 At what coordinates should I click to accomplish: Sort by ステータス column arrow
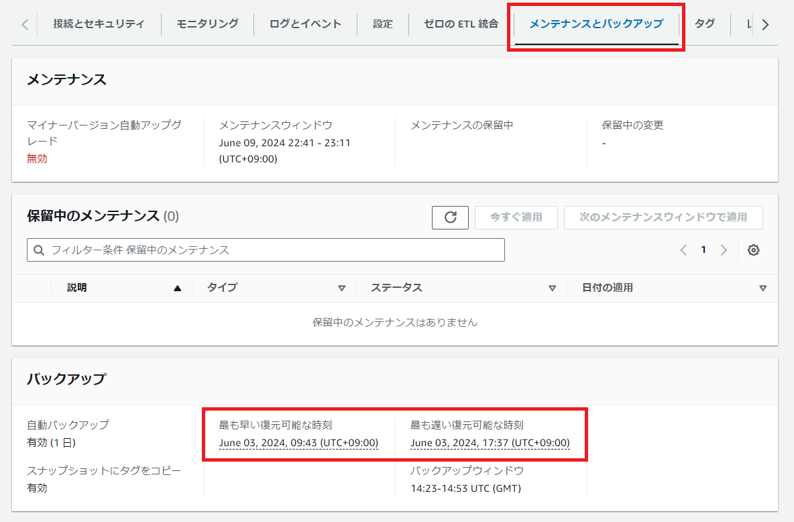553,288
